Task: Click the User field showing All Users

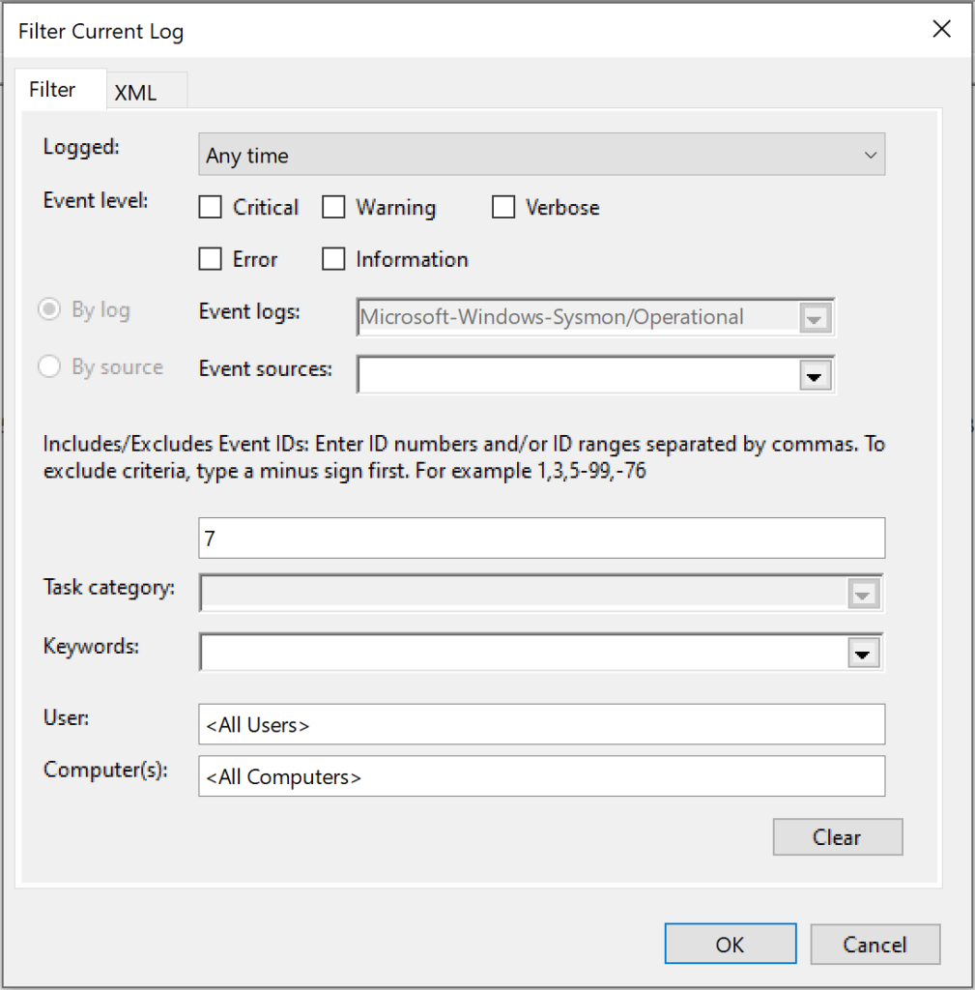Action: click(x=541, y=724)
